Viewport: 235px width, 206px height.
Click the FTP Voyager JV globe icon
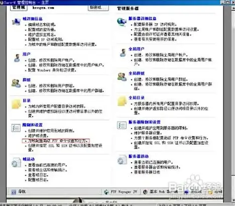click(106, 192)
